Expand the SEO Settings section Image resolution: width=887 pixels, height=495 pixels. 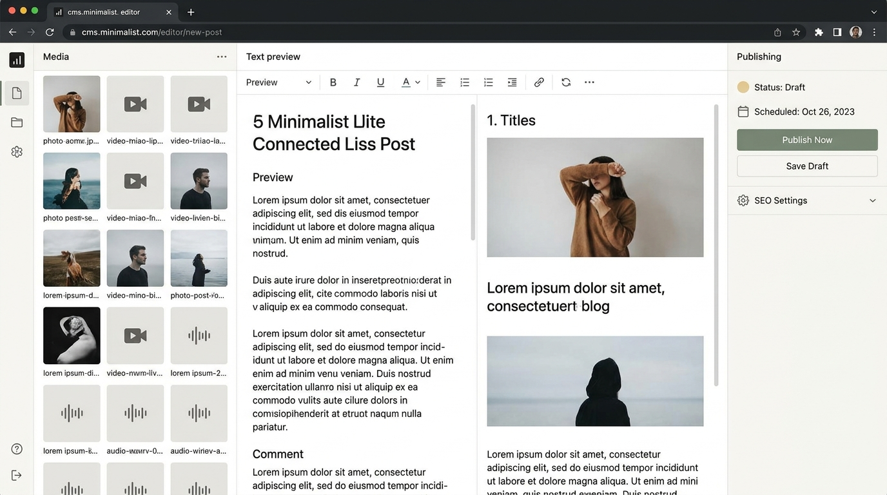[x=807, y=200]
